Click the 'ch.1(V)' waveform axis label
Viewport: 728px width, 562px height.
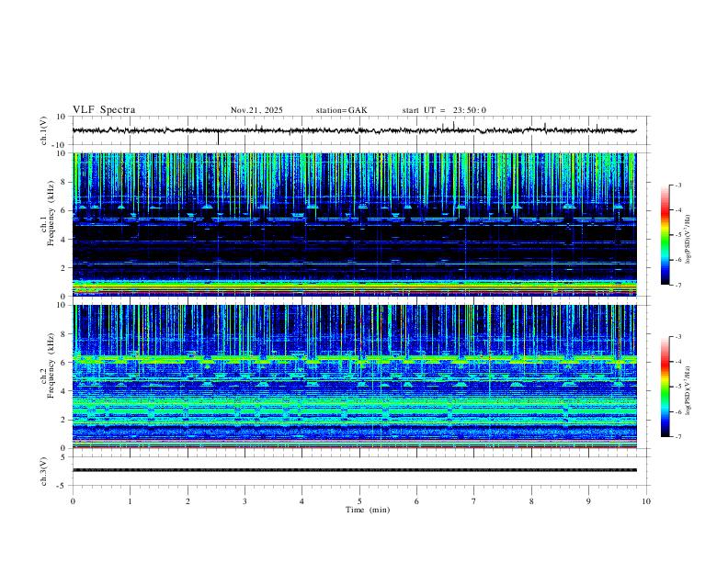(44, 130)
